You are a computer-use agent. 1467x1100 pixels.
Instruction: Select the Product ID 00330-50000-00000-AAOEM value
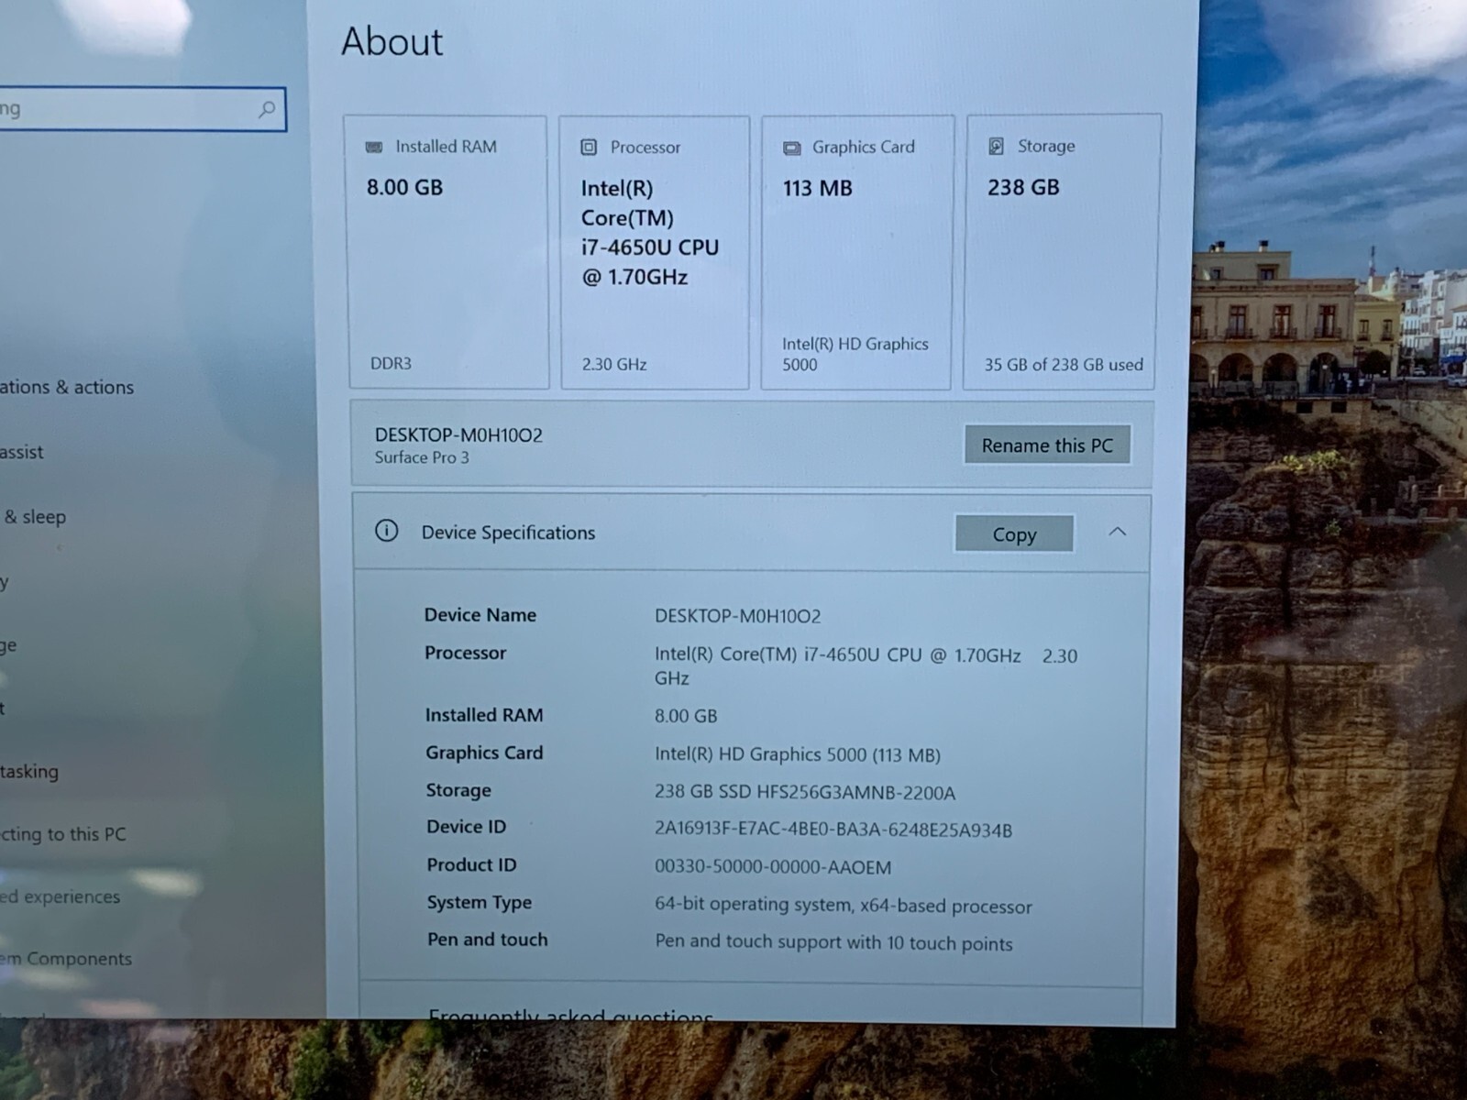click(773, 866)
